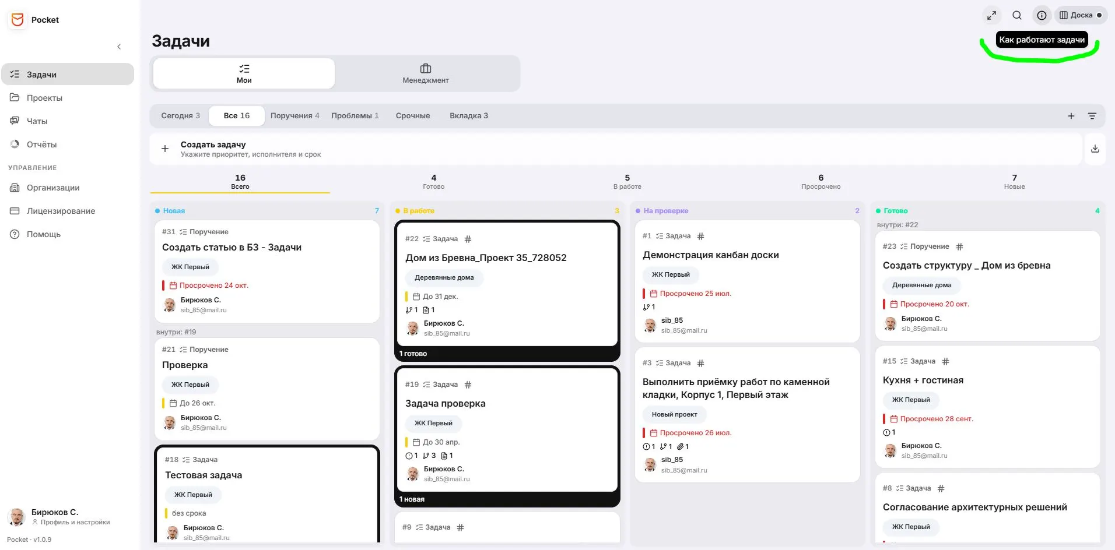Viewport: 1115px width, 550px height.
Task: Filter by В работе counter 5
Action: pos(627,182)
